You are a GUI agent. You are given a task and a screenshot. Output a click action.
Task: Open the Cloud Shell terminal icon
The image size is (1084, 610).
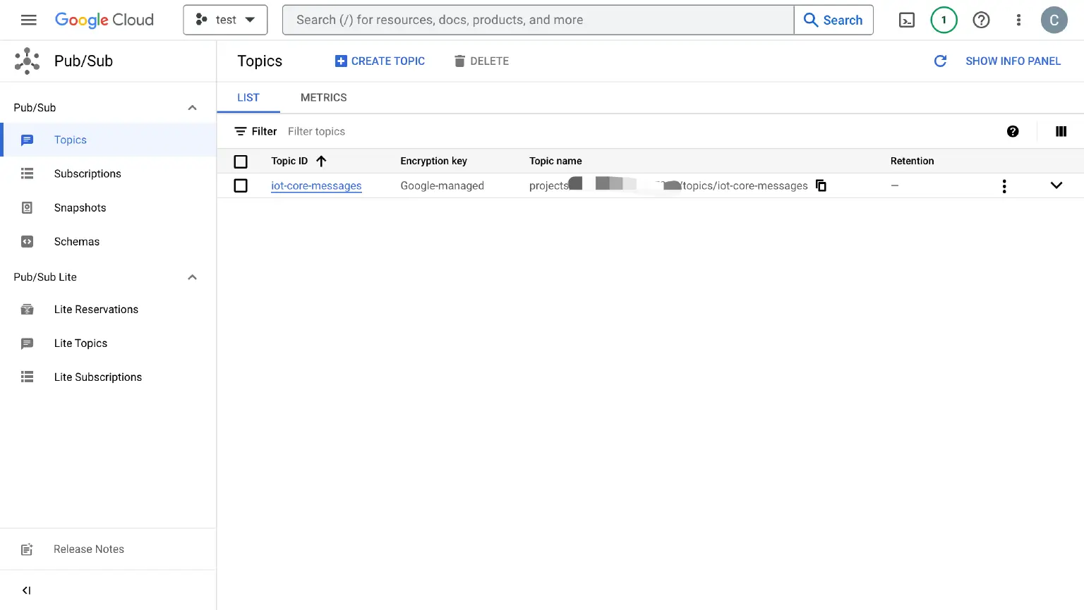point(907,20)
